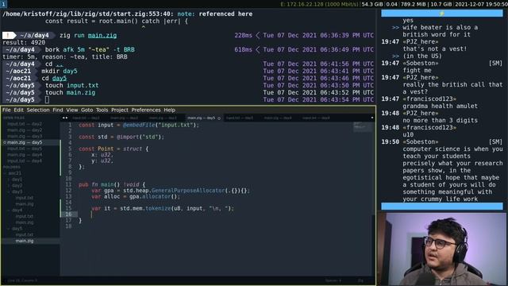Switch to the input.txt — day4 tab

tap(316, 118)
